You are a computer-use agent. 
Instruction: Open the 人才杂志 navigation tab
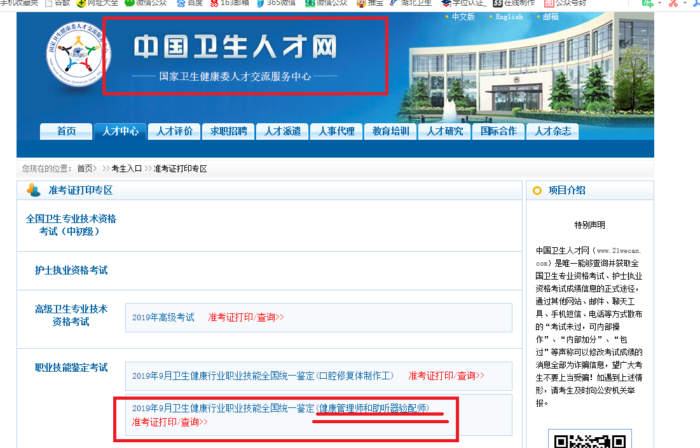click(552, 131)
